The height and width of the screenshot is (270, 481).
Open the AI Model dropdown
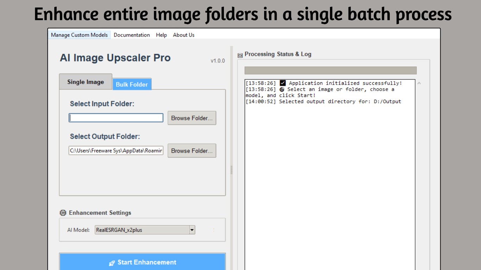(x=192, y=230)
